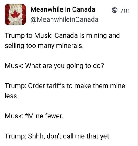
Task: Click the public globe visibility icon
Action: pos(115,10)
